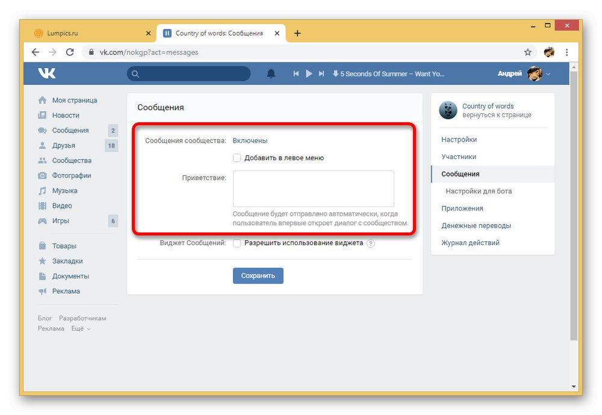Screen dimensions: 602x415
Task: Click the Друзья counter badge 18
Action: pyautogui.click(x=111, y=146)
